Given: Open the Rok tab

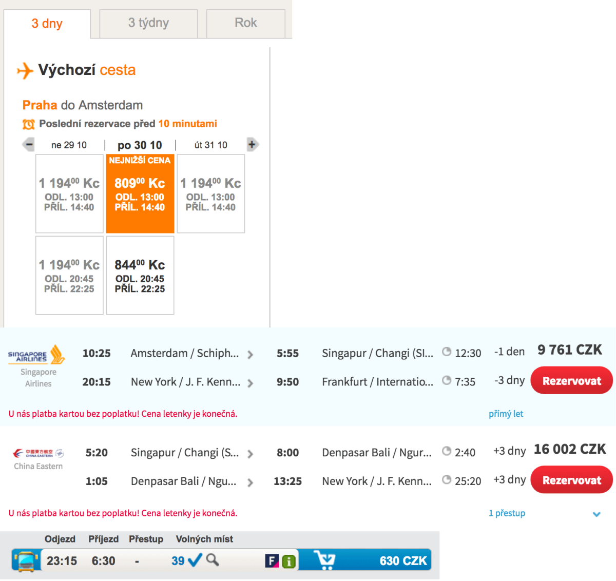Looking at the screenshot, I should tap(245, 24).
